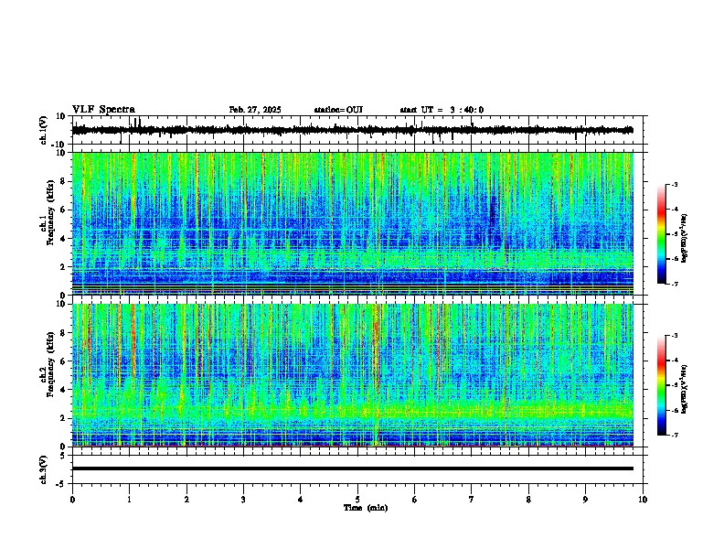Click the "ch.1(V)" waveform axis label
724x560 pixels.
[x=44, y=130]
